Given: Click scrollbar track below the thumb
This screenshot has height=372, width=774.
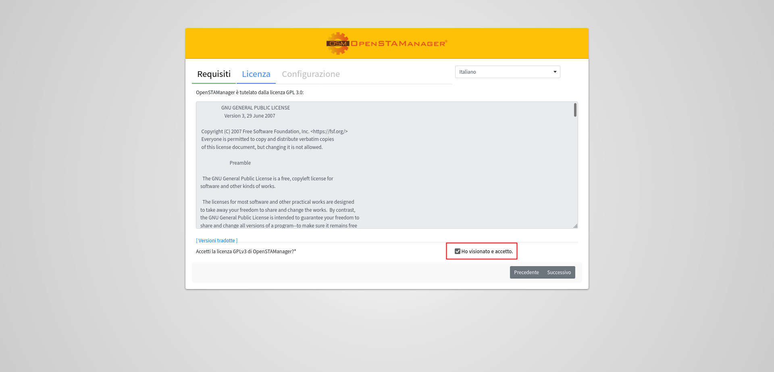Looking at the screenshot, I should click(x=575, y=169).
